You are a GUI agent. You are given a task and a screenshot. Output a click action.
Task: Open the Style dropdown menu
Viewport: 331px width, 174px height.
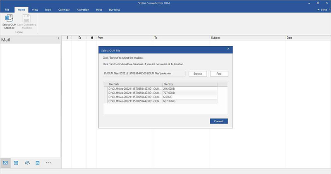coord(323,9)
